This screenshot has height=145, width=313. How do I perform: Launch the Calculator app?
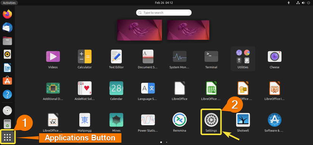[x=85, y=56]
